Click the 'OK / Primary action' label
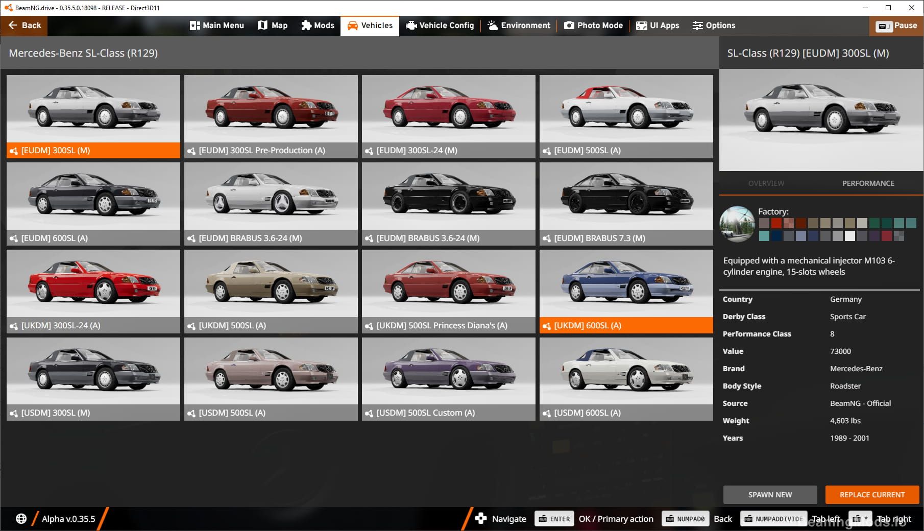Viewport: 924px width, 531px height. (x=616, y=519)
